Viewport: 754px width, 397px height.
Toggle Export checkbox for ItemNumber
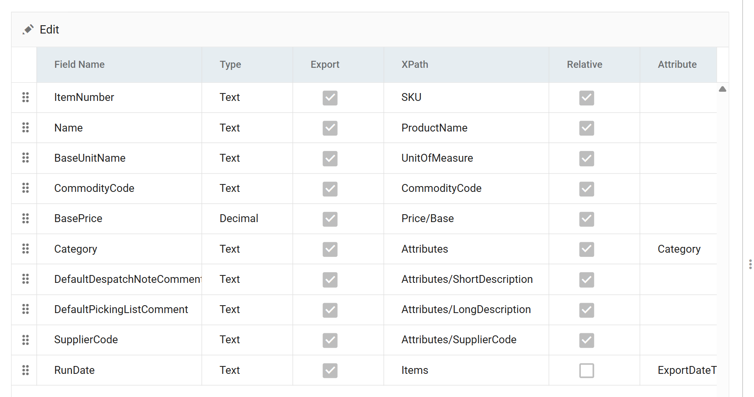coord(330,98)
